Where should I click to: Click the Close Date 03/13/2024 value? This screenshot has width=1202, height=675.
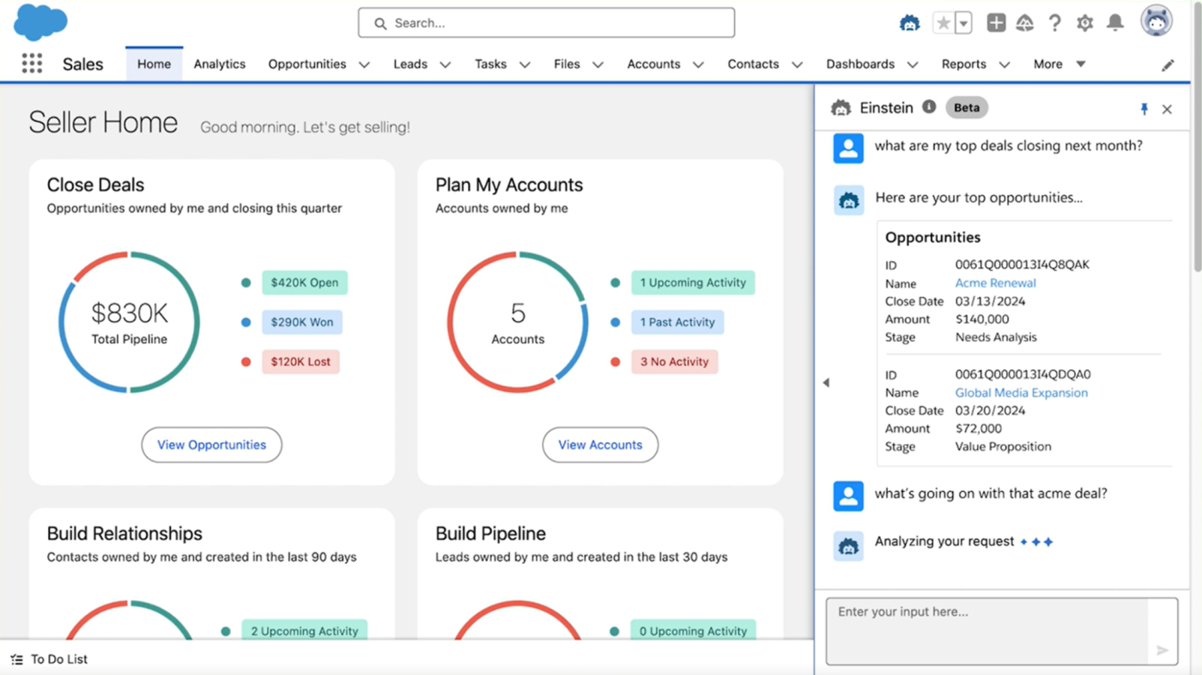pos(990,301)
